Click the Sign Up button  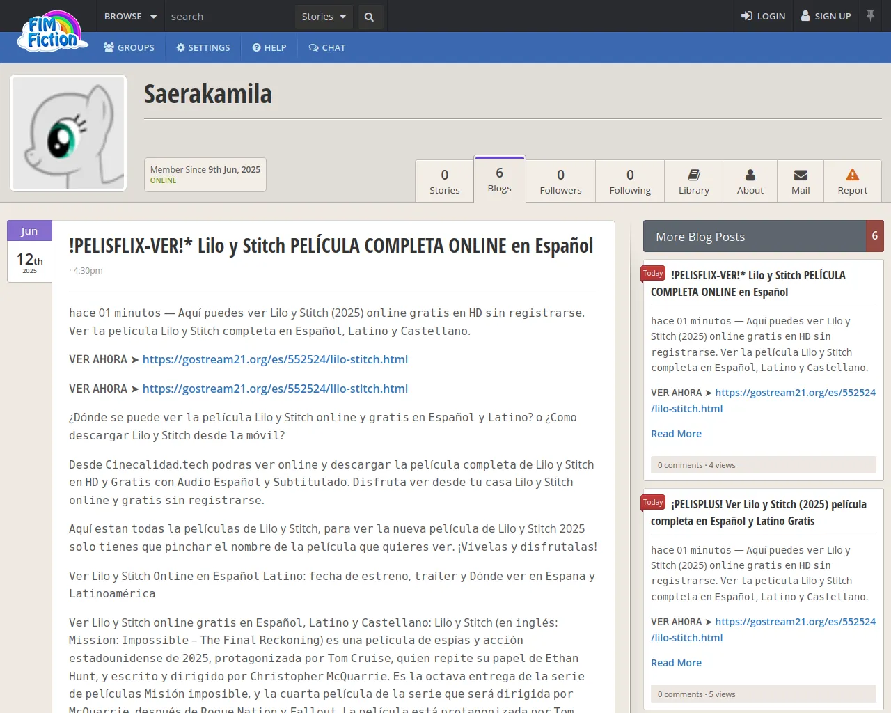826,16
